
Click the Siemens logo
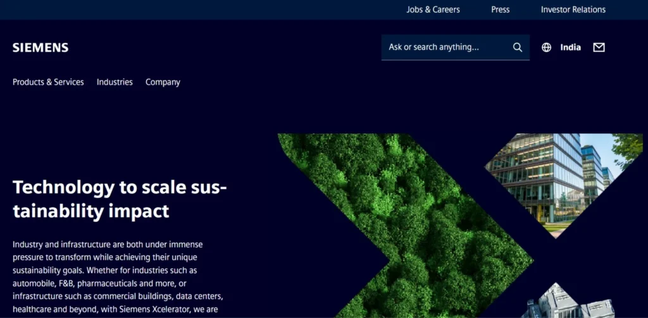coord(40,47)
